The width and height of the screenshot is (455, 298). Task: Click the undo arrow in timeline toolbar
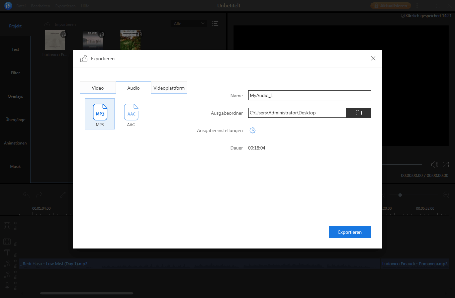click(x=26, y=195)
